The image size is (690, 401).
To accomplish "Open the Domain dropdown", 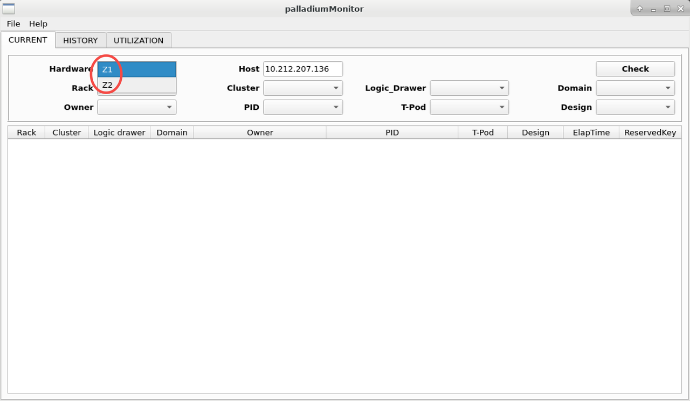I will click(635, 88).
